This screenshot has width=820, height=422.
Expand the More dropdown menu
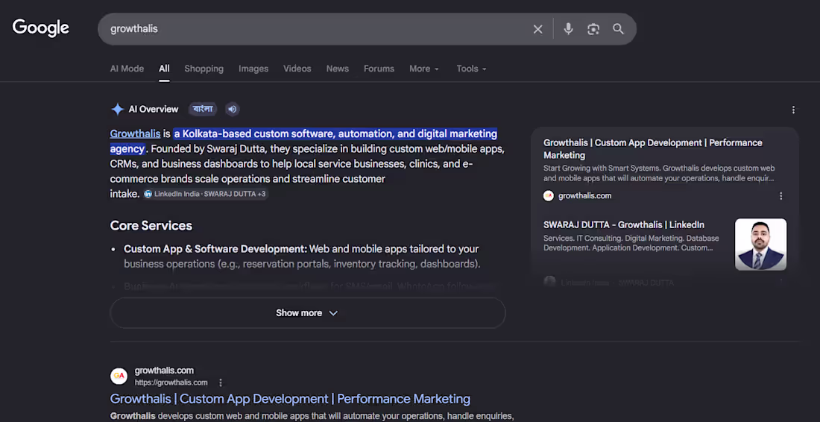424,69
